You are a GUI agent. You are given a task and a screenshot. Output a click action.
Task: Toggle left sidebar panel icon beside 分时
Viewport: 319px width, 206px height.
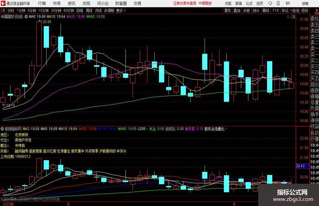click(x=3, y=10)
